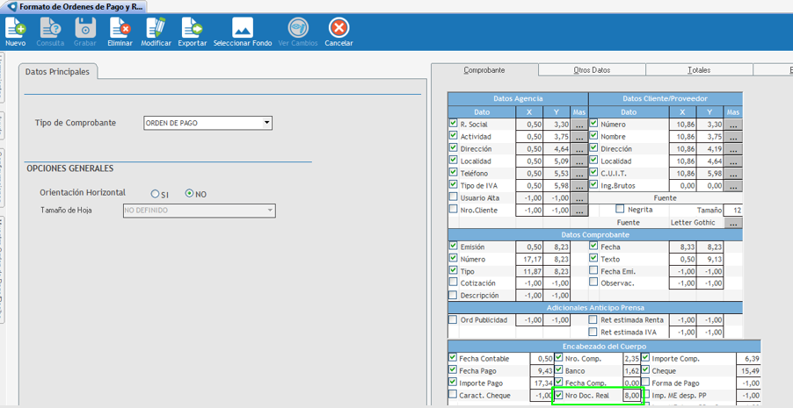Open Seleccionar Fondo image picker
Viewport: 793px width, 408px height.
click(242, 29)
